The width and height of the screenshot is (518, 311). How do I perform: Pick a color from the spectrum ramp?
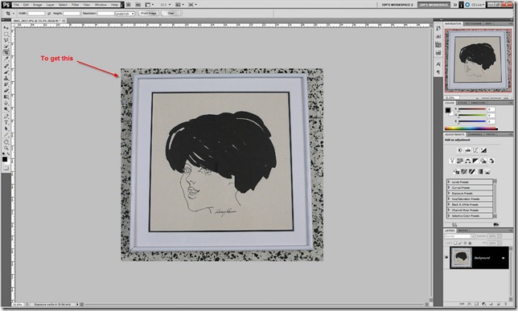471,129
